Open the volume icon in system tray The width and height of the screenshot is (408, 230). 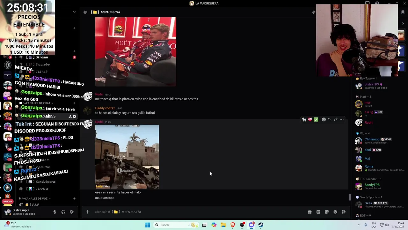pyautogui.click(x=387, y=225)
